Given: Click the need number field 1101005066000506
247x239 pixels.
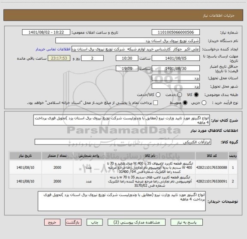Looking at the screenshot, I should [176, 32].
